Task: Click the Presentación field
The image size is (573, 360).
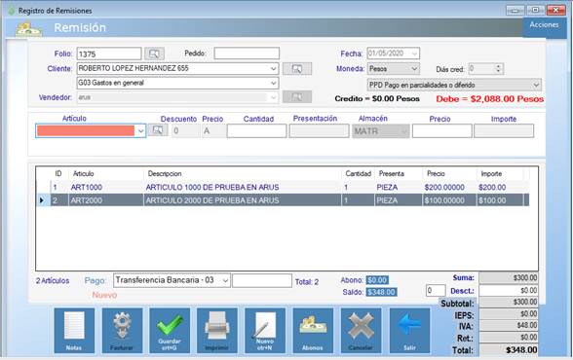Action: 319,131
